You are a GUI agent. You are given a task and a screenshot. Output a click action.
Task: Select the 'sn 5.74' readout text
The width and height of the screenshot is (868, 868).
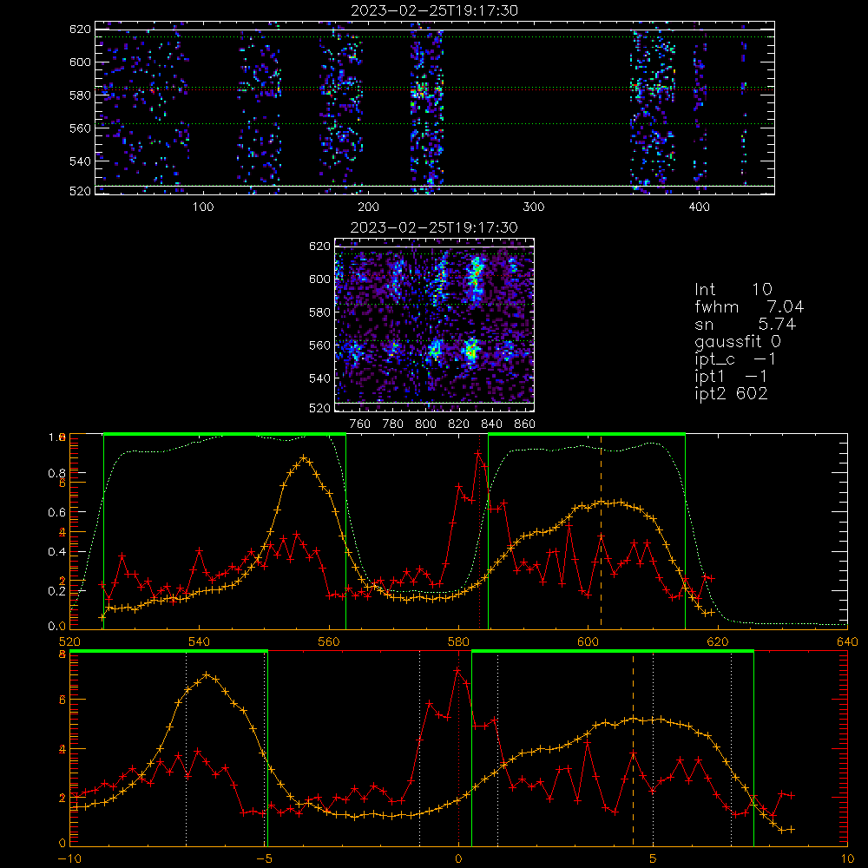745,324
